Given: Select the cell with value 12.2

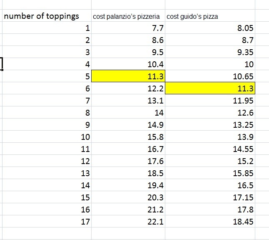Looking at the screenshot, I should point(128,88).
